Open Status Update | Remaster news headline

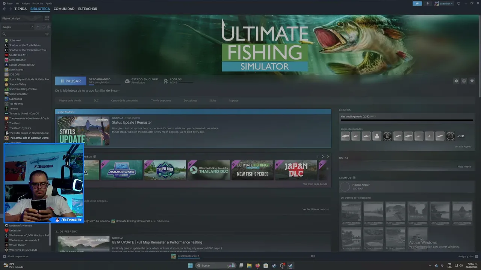coord(132,123)
